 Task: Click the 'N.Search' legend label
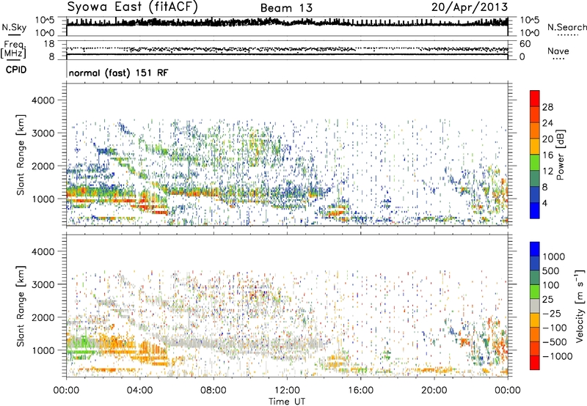[566, 27]
